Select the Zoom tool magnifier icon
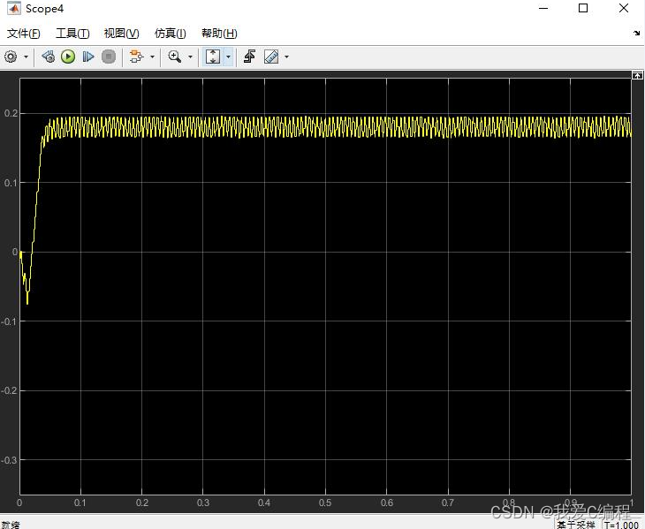This screenshot has height=529, width=645. [x=174, y=57]
